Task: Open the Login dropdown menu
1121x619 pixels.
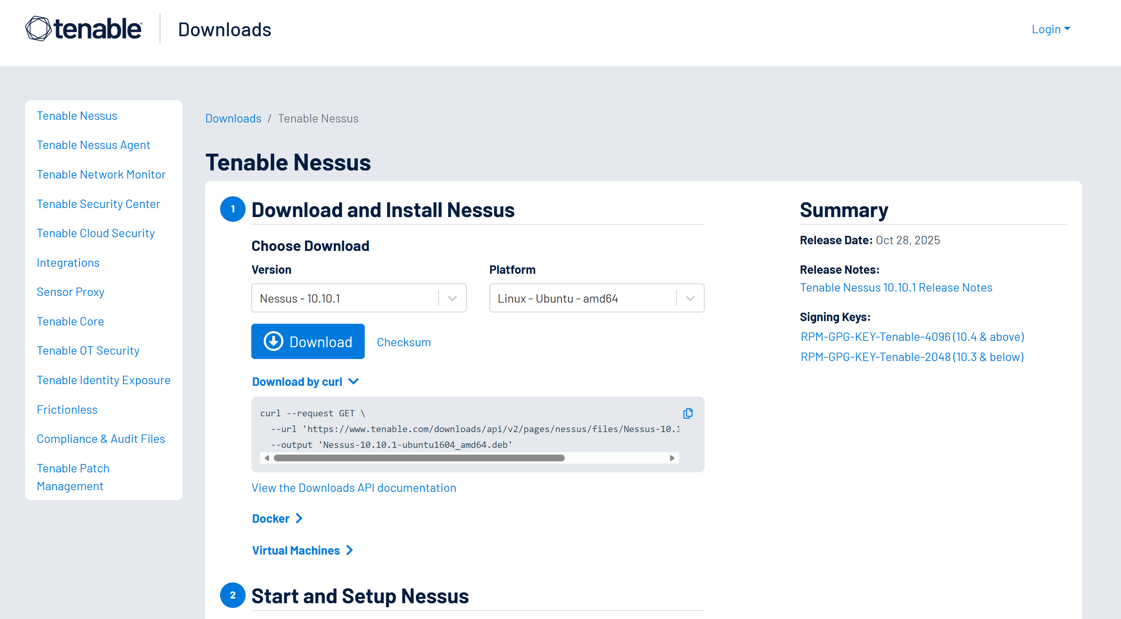Action: click(x=1050, y=29)
